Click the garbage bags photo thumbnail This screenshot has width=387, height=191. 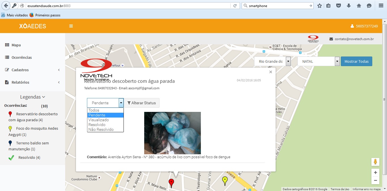click(173, 133)
